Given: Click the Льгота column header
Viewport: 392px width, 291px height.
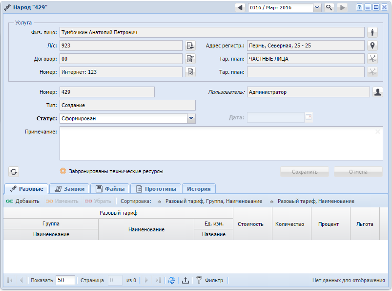Looking at the screenshot, I should point(365,224).
